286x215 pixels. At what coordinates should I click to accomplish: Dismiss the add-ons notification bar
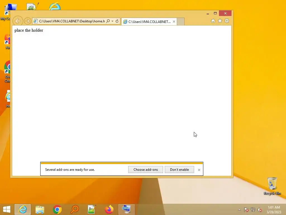[x=199, y=170]
